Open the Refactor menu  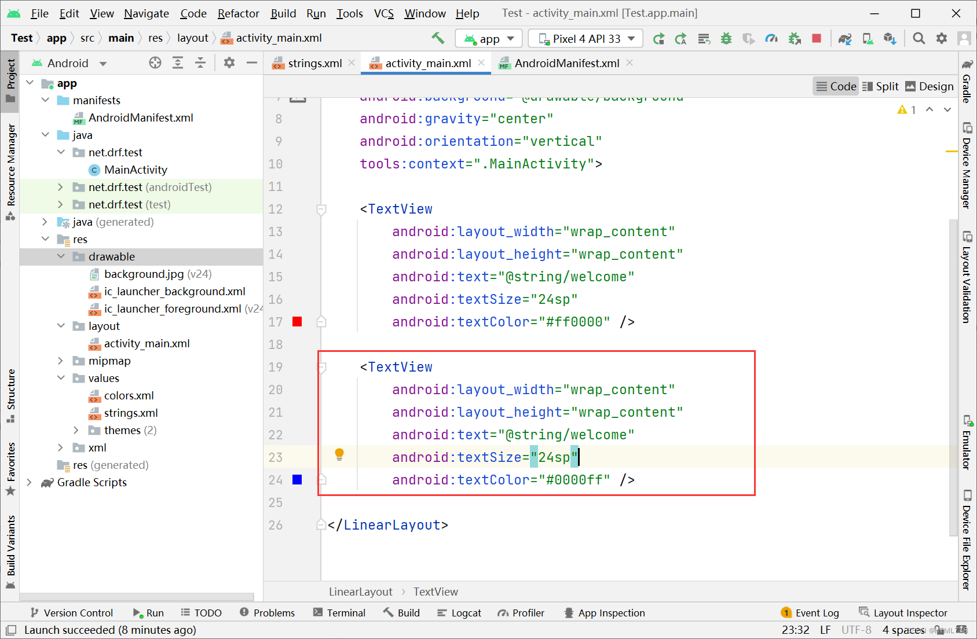(238, 13)
